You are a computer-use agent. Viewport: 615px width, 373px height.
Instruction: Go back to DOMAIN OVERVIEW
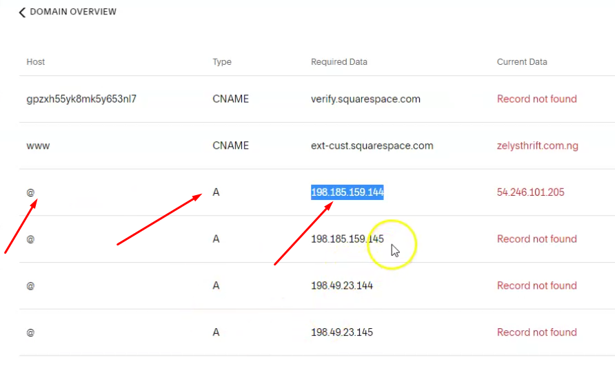(x=73, y=12)
